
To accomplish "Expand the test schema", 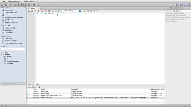I will coord(1,52).
